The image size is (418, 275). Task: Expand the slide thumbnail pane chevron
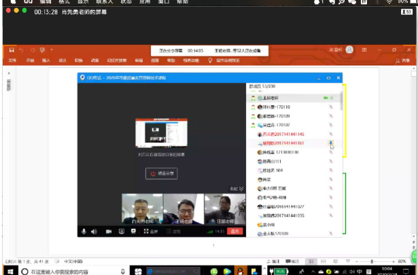point(8,72)
